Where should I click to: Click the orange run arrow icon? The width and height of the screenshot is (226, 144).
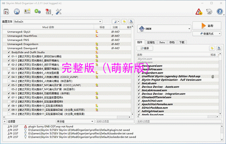(203, 26)
